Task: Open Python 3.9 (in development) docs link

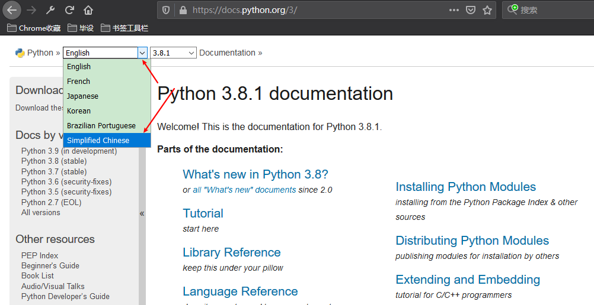Action: (x=69, y=151)
